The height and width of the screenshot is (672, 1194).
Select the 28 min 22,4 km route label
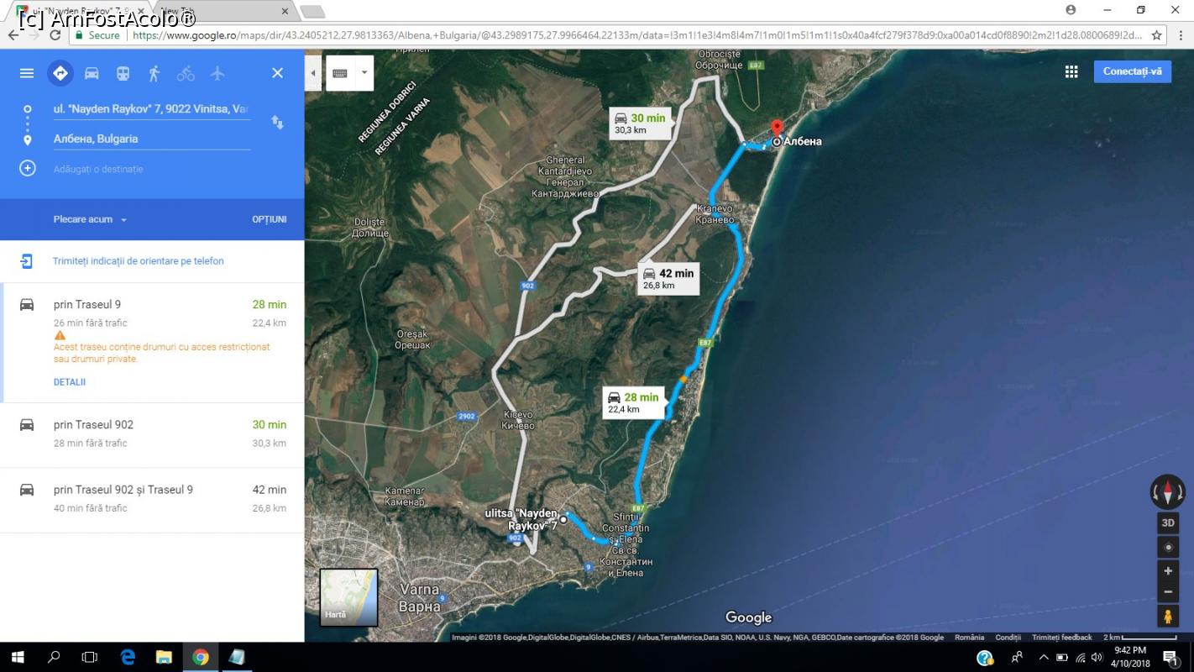tap(634, 403)
